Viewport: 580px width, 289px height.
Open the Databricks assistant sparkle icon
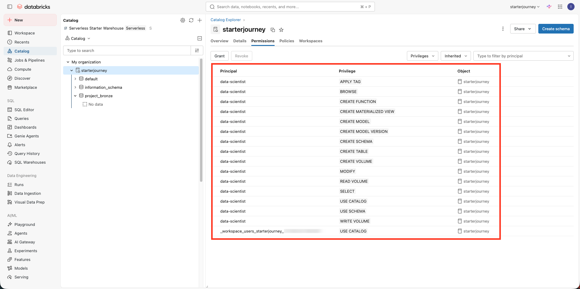pos(549,7)
